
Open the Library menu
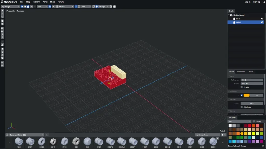(36, 2)
